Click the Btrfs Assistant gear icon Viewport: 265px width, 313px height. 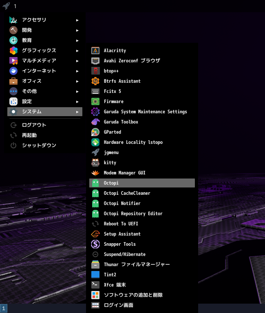tap(95, 81)
